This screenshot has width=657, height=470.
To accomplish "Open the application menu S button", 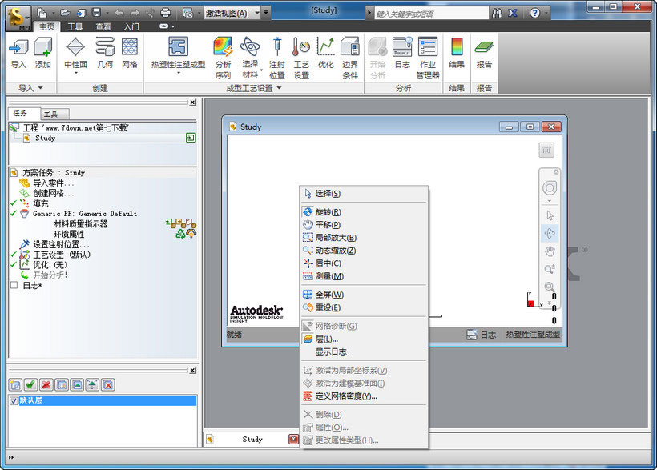I will pyautogui.click(x=18, y=18).
